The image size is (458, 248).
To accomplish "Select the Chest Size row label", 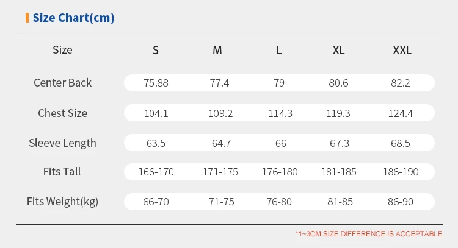I will pyautogui.click(x=62, y=113).
